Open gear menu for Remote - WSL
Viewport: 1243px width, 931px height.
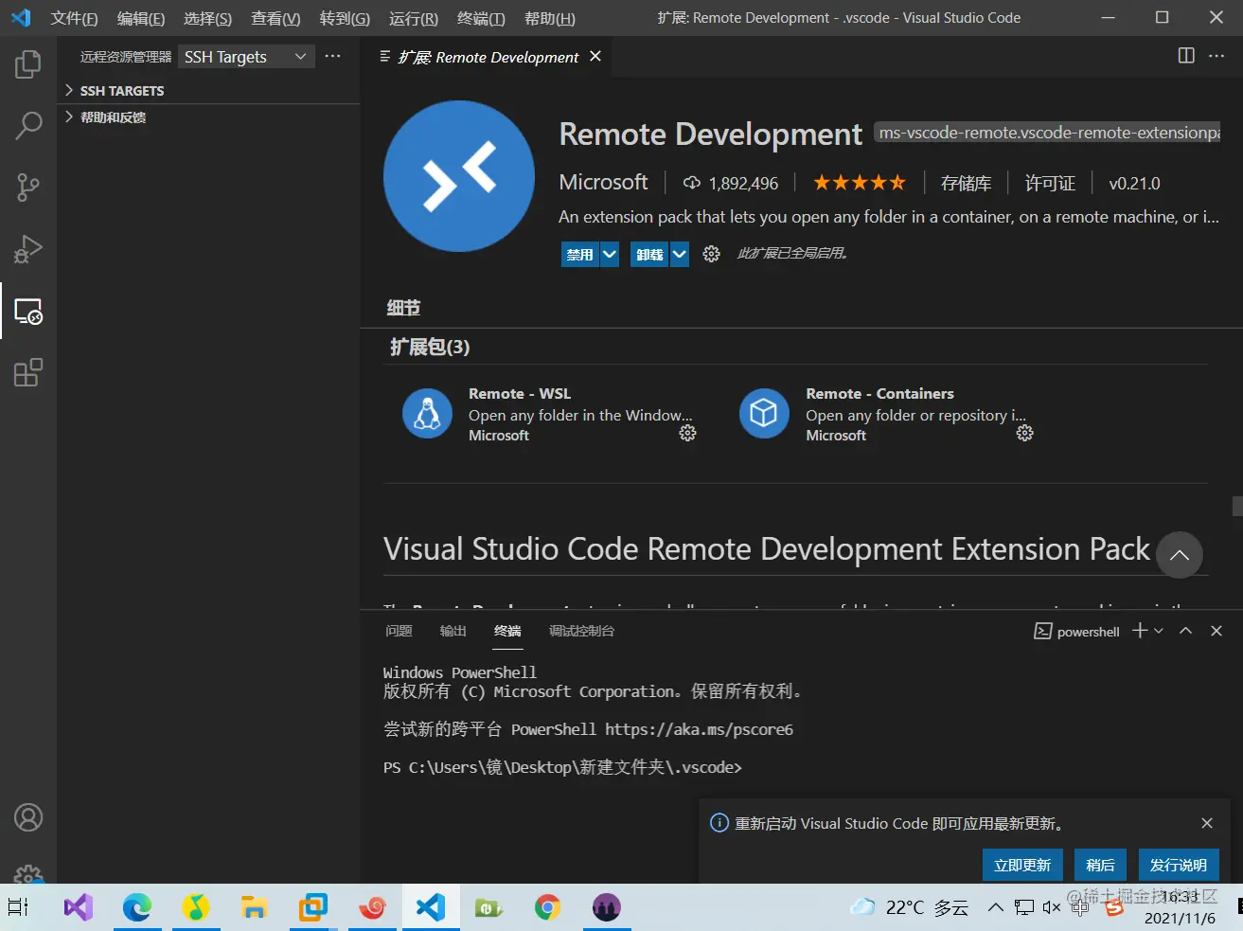pyautogui.click(x=688, y=433)
